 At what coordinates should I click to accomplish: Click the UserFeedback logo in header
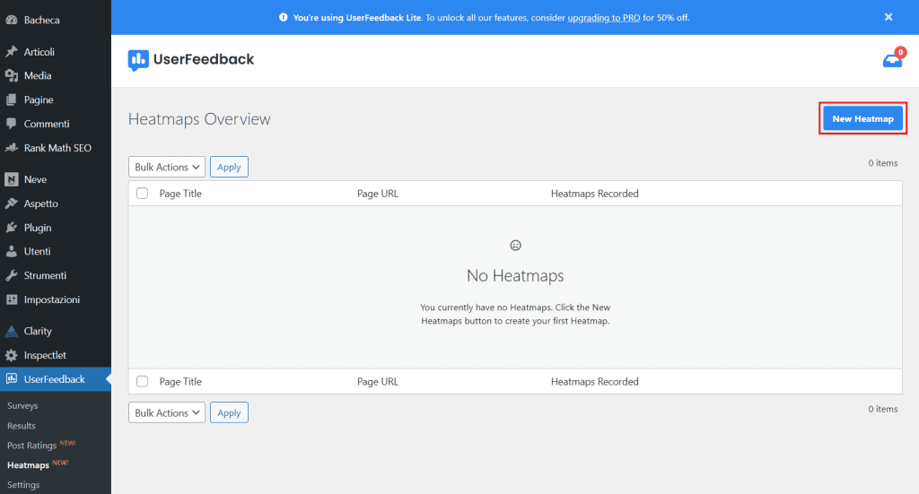(x=191, y=60)
